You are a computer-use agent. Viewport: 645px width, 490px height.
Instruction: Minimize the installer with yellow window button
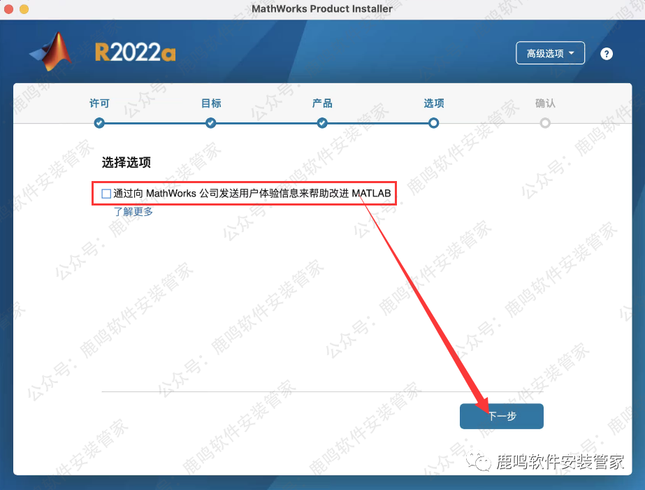pyautogui.click(x=24, y=9)
